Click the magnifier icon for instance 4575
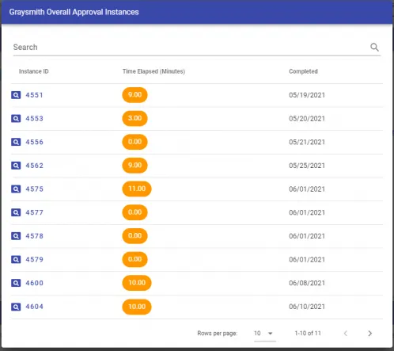This screenshot has width=394, height=351. [16, 189]
